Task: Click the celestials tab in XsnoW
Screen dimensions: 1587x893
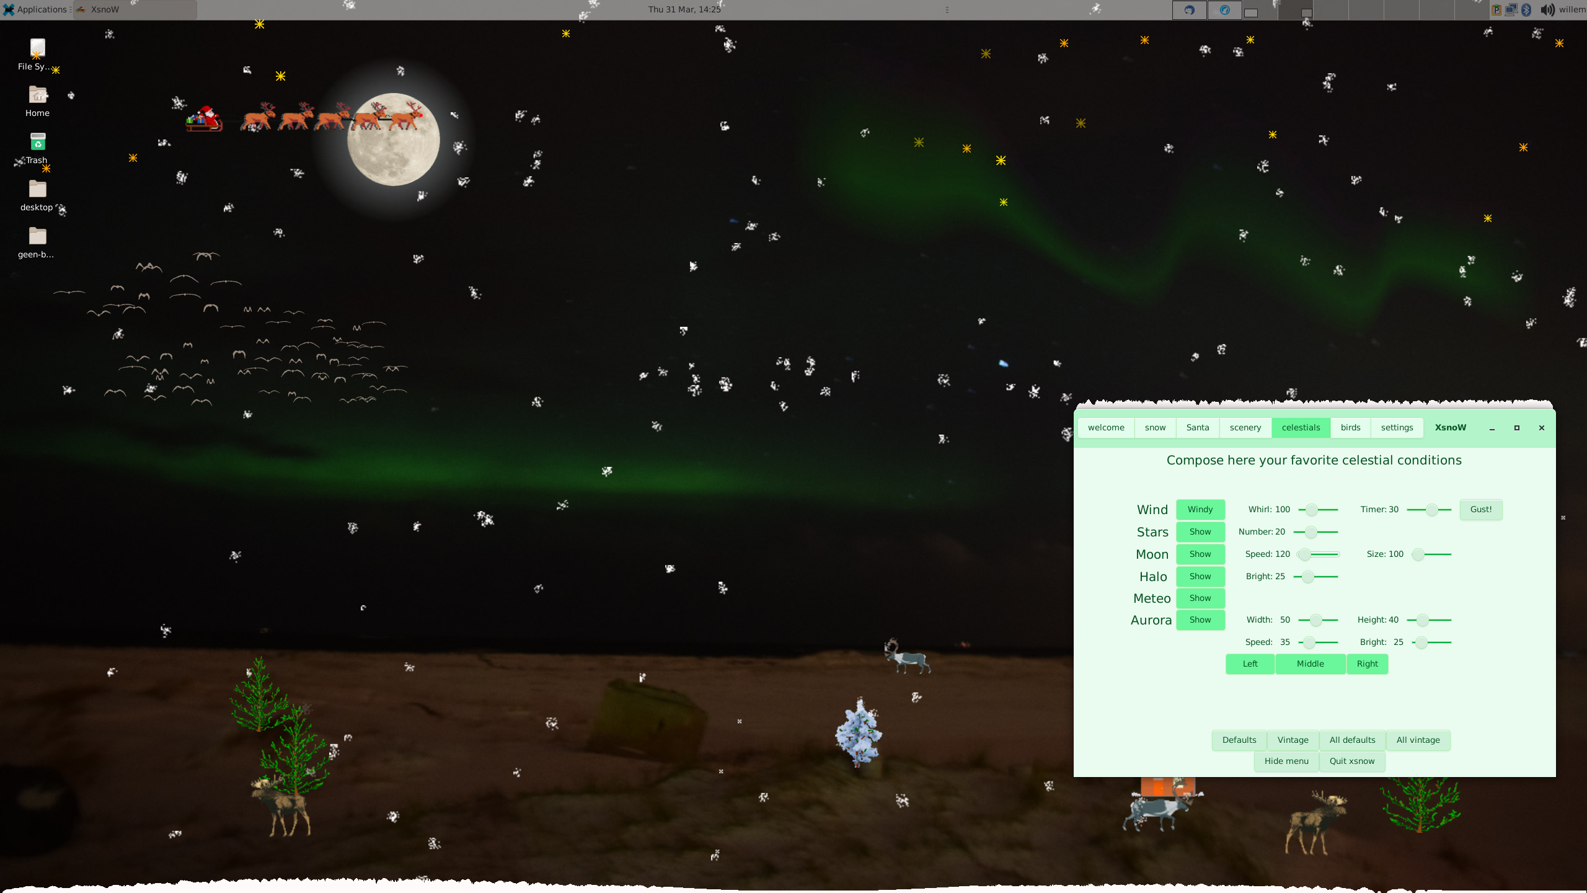Action: click(x=1301, y=427)
